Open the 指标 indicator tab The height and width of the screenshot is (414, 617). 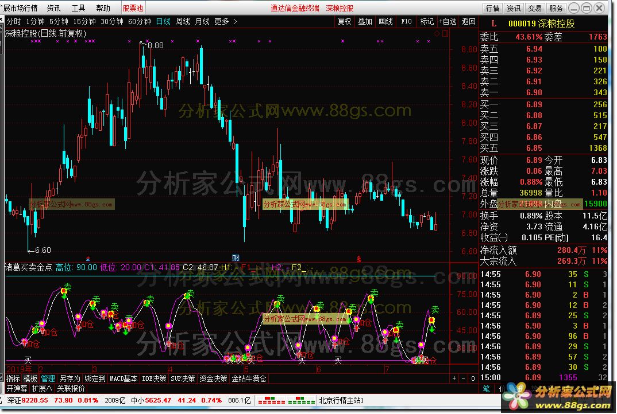[x=13, y=378]
